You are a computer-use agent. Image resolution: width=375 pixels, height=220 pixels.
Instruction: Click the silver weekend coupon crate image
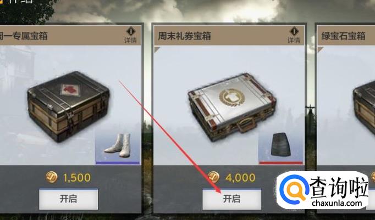point(231,108)
